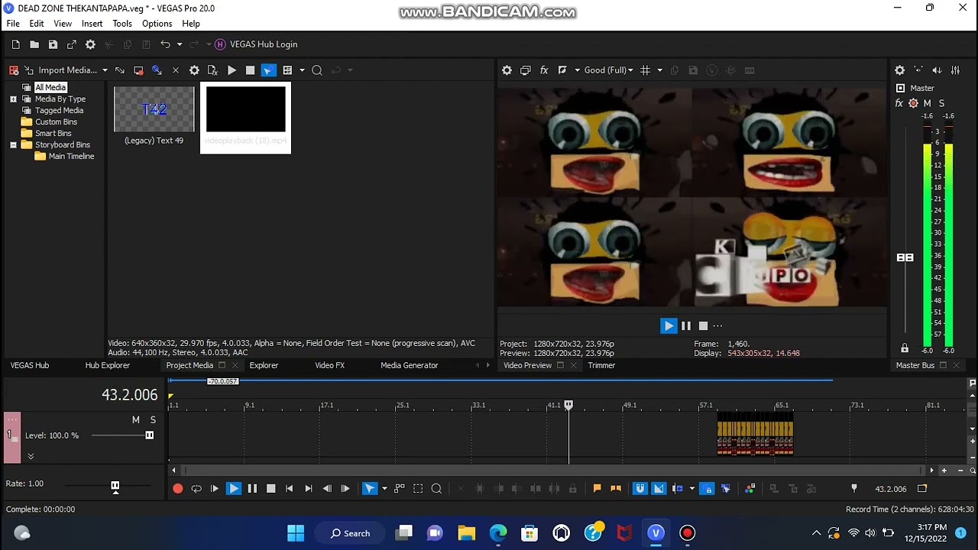Play the video preview
Image resolution: width=978 pixels, height=550 pixels.
[669, 325]
